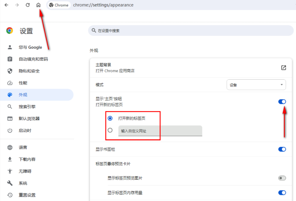Click the speedometer icon for 性能
The height and width of the screenshot is (201, 296).
click(x=10, y=83)
